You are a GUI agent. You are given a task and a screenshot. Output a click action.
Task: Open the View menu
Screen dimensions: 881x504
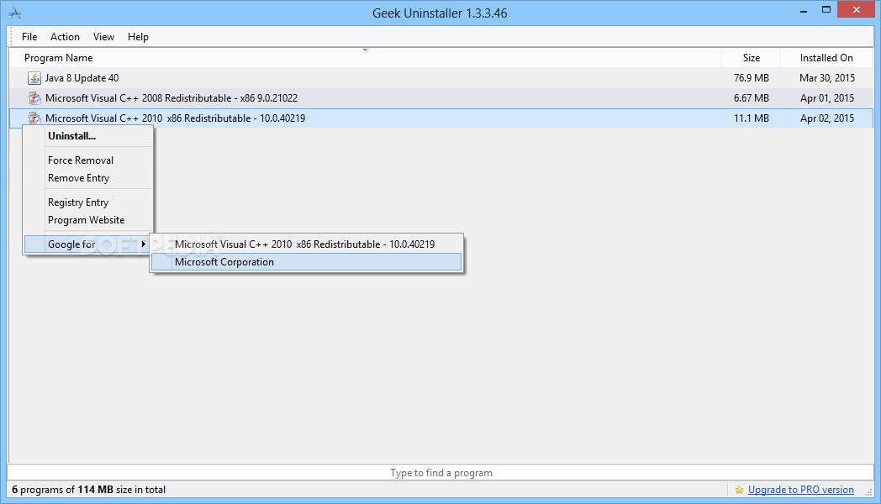(103, 36)
